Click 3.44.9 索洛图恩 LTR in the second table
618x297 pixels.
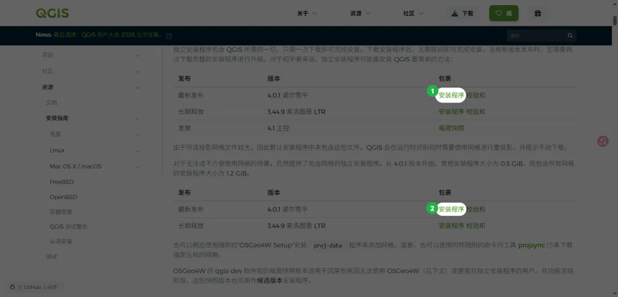click(x=296, y=225)
